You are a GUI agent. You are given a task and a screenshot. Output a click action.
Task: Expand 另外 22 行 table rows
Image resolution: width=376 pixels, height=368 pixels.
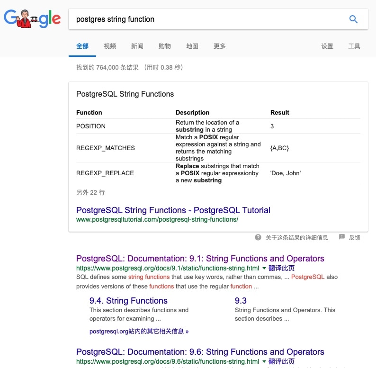click(x=90, y=192)
